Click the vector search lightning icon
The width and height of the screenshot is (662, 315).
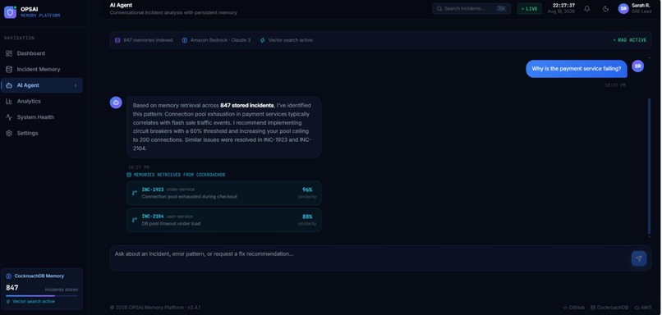(263, 40)
